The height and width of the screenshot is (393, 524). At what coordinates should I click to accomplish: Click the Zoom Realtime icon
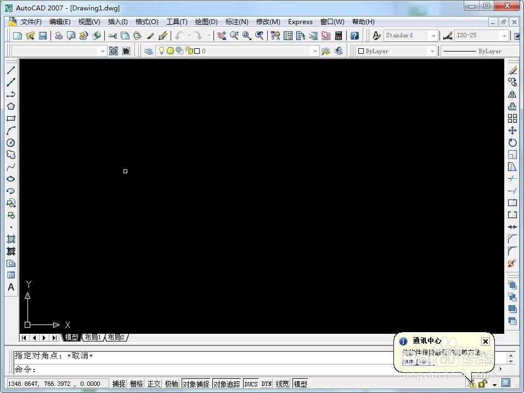tap(234, 36)
